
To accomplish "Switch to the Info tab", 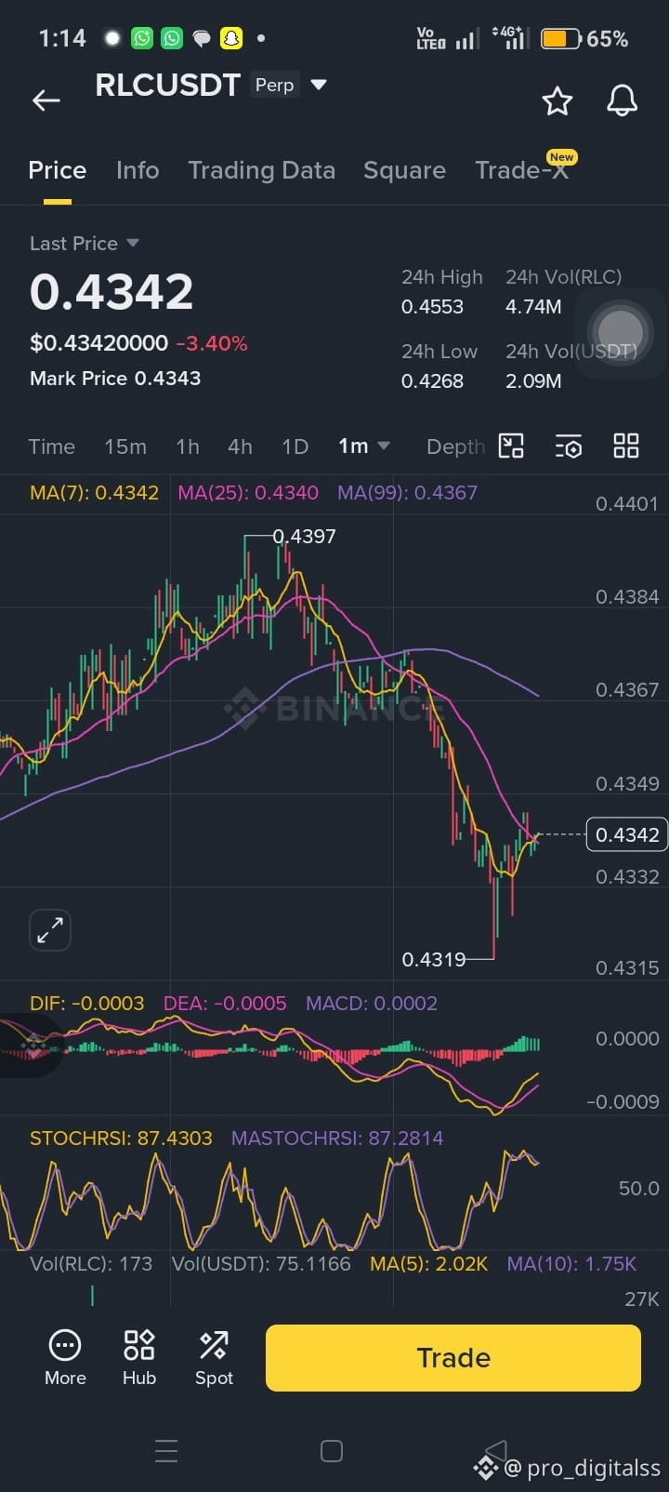I will (x=138, y=170).
